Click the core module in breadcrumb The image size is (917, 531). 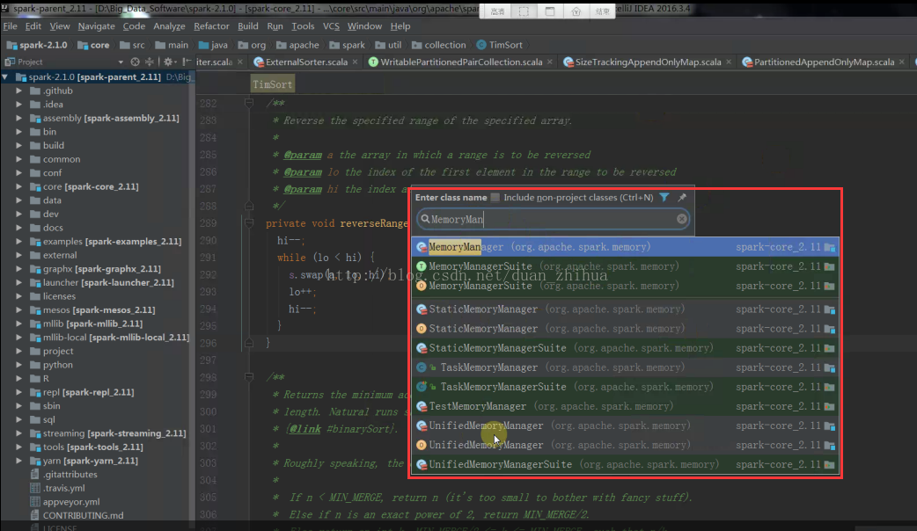[93, 45]
